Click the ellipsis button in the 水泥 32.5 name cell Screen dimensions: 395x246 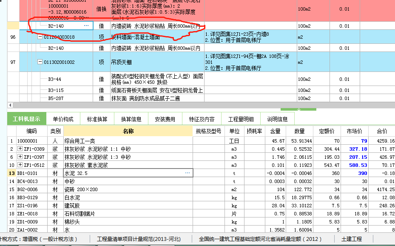pos(188,173)
